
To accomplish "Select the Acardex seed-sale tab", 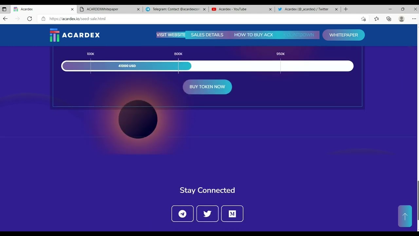I will tap(44, 9).
